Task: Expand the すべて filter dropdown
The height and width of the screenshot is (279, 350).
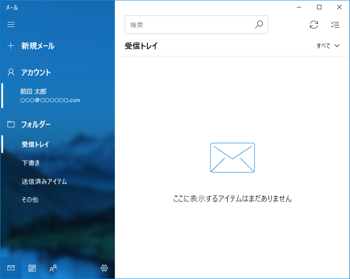Action: click(328, 46)
